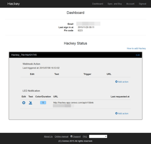
Task: Click the Color/Duration column header
Action: tap(43, 97)
